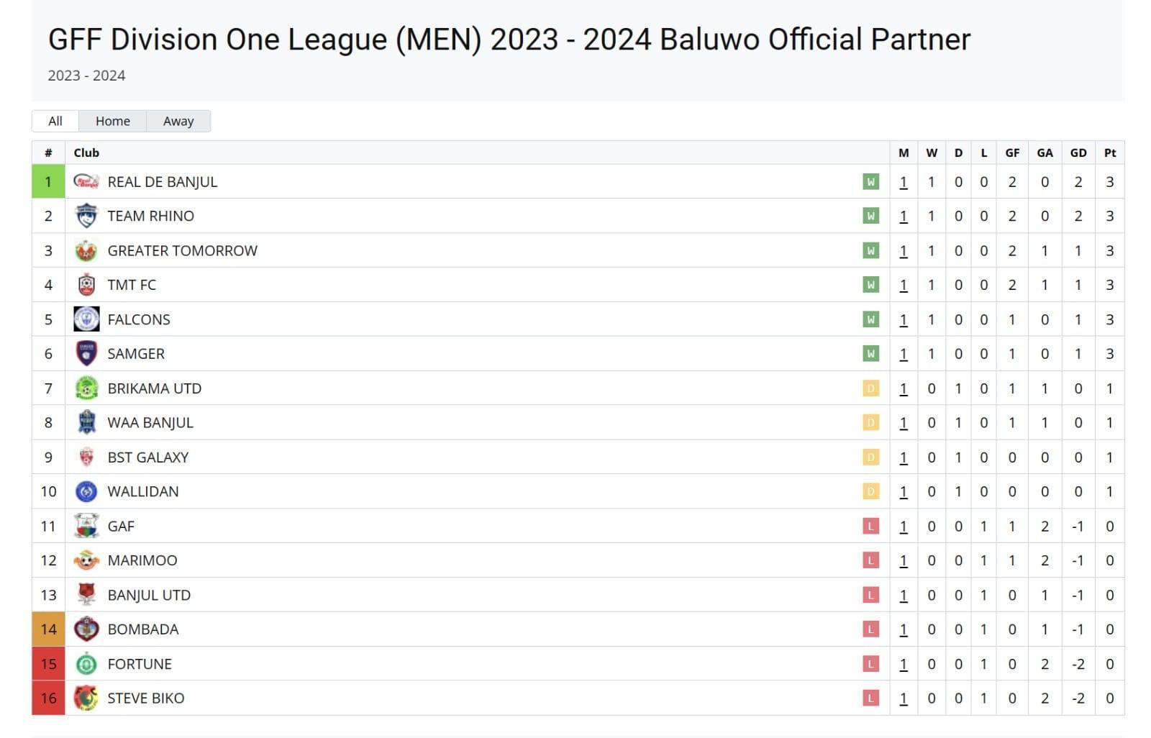Select the Samger club crest
Viewport: 1151px width, 738px height.
(86, 353)
